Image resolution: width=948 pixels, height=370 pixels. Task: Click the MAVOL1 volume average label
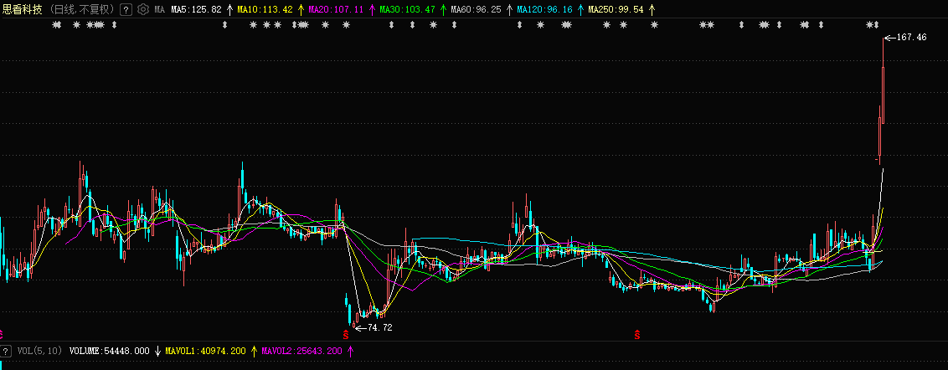click(x=205, y=351)
